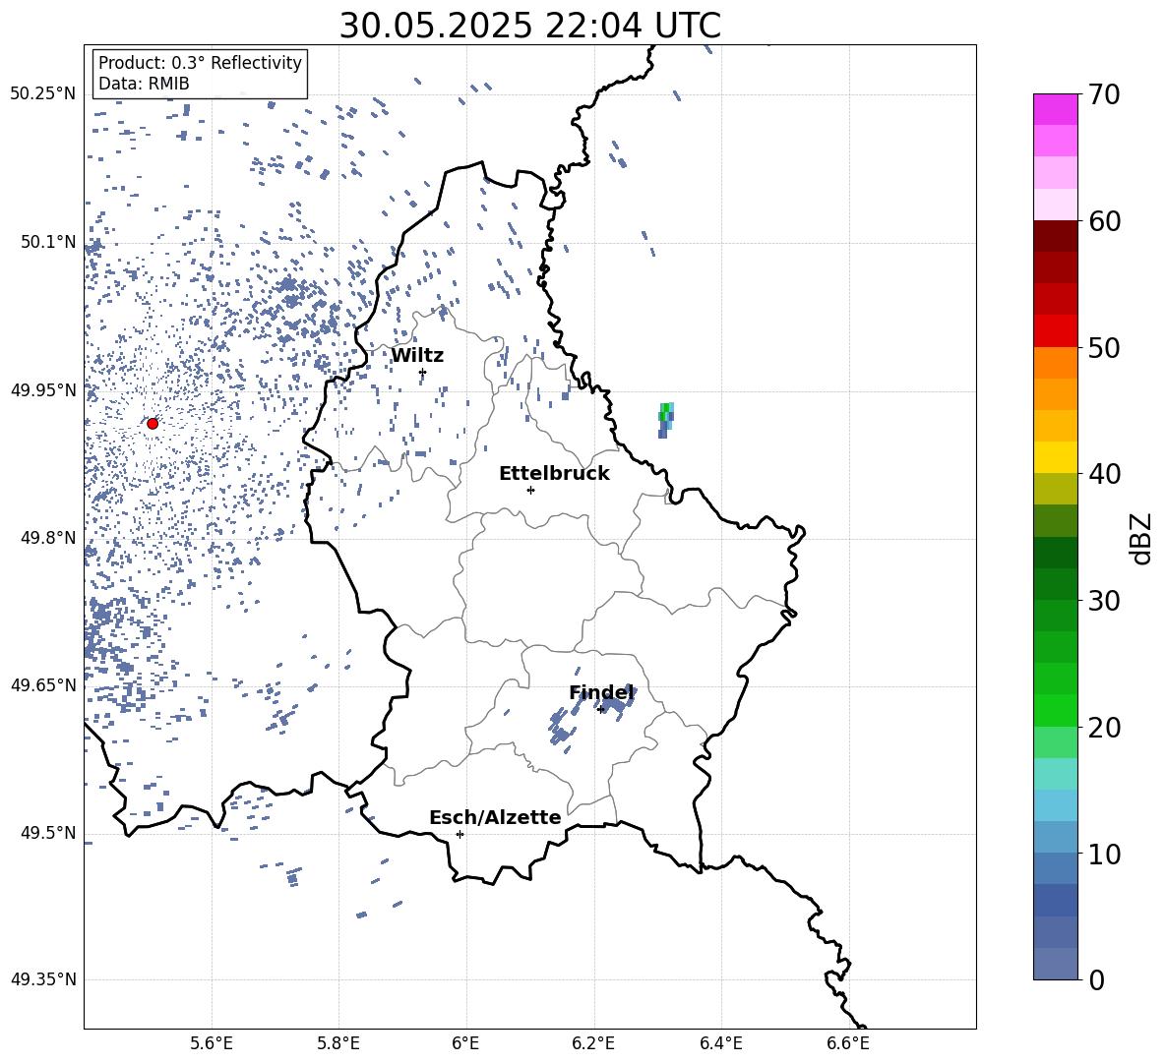The image size is (1165, 1063).
Task: Click the title 30.05.2025 22:04 UTC
Action: (x=529, y=26)
